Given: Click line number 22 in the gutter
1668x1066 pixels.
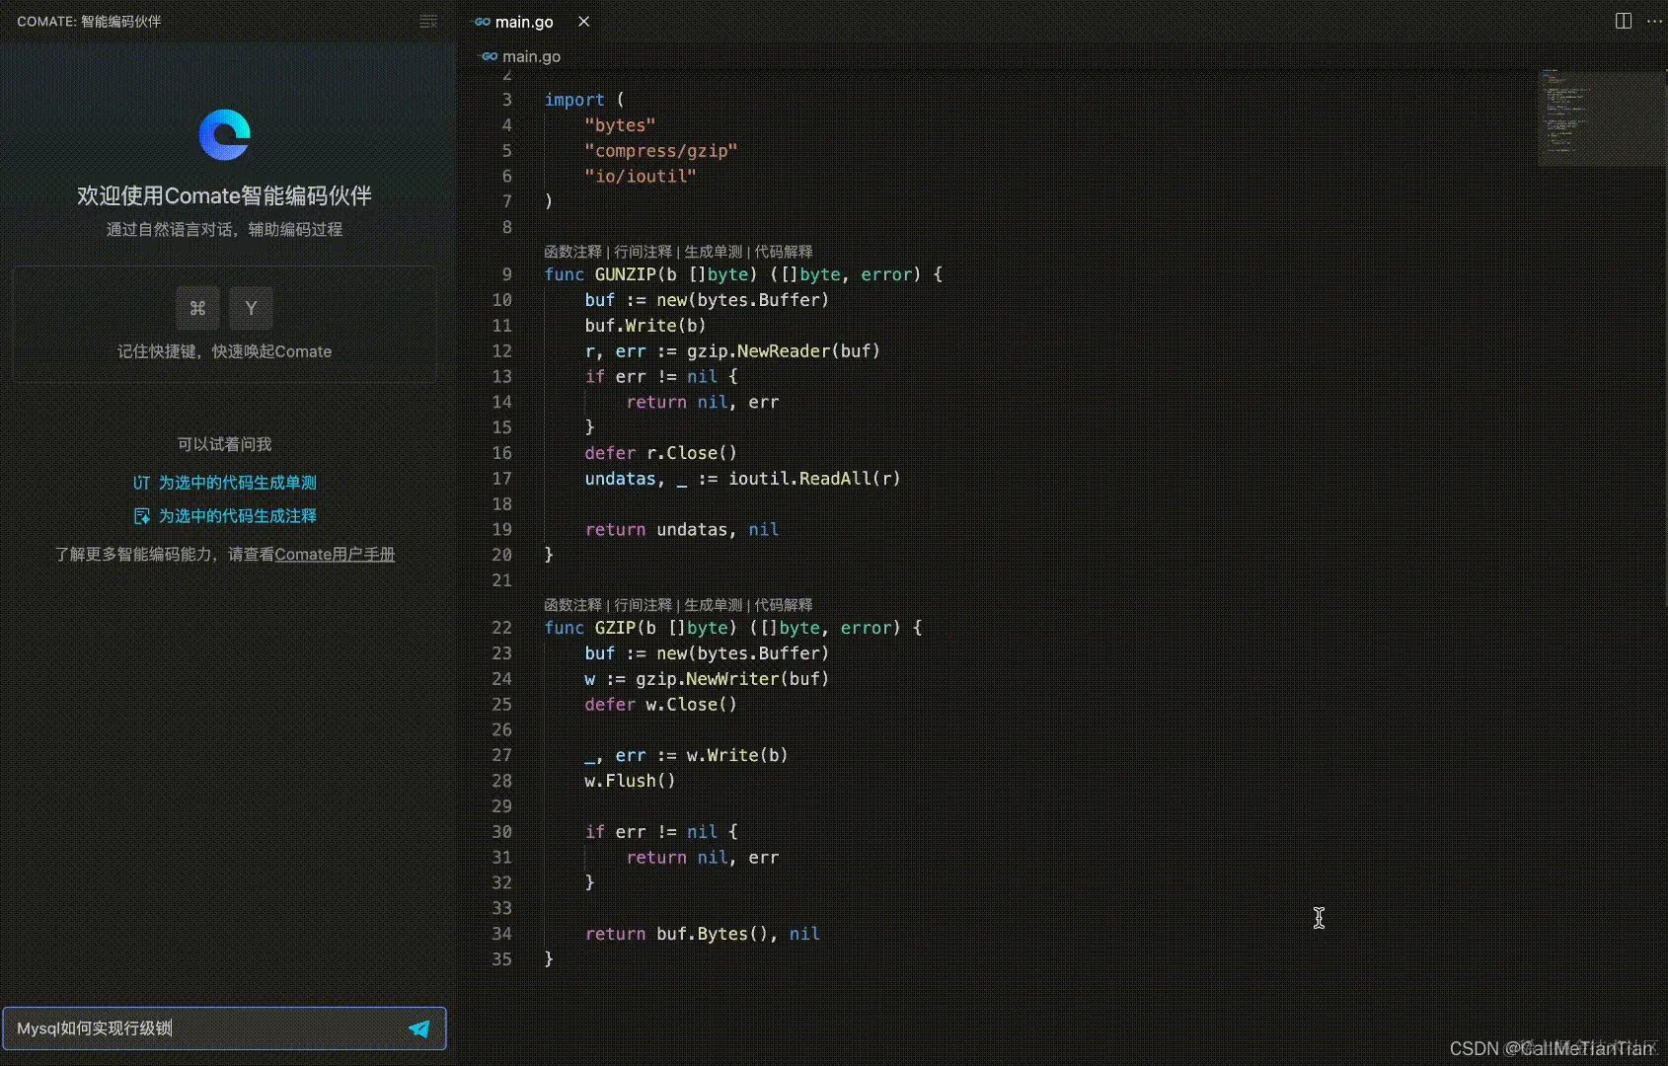Looking at the screenshot, I should pyautogui.click(x=502, y=628).
